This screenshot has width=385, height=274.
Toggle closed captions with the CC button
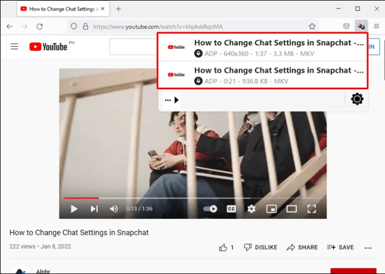pyautogui.click(x=232, y=209)
